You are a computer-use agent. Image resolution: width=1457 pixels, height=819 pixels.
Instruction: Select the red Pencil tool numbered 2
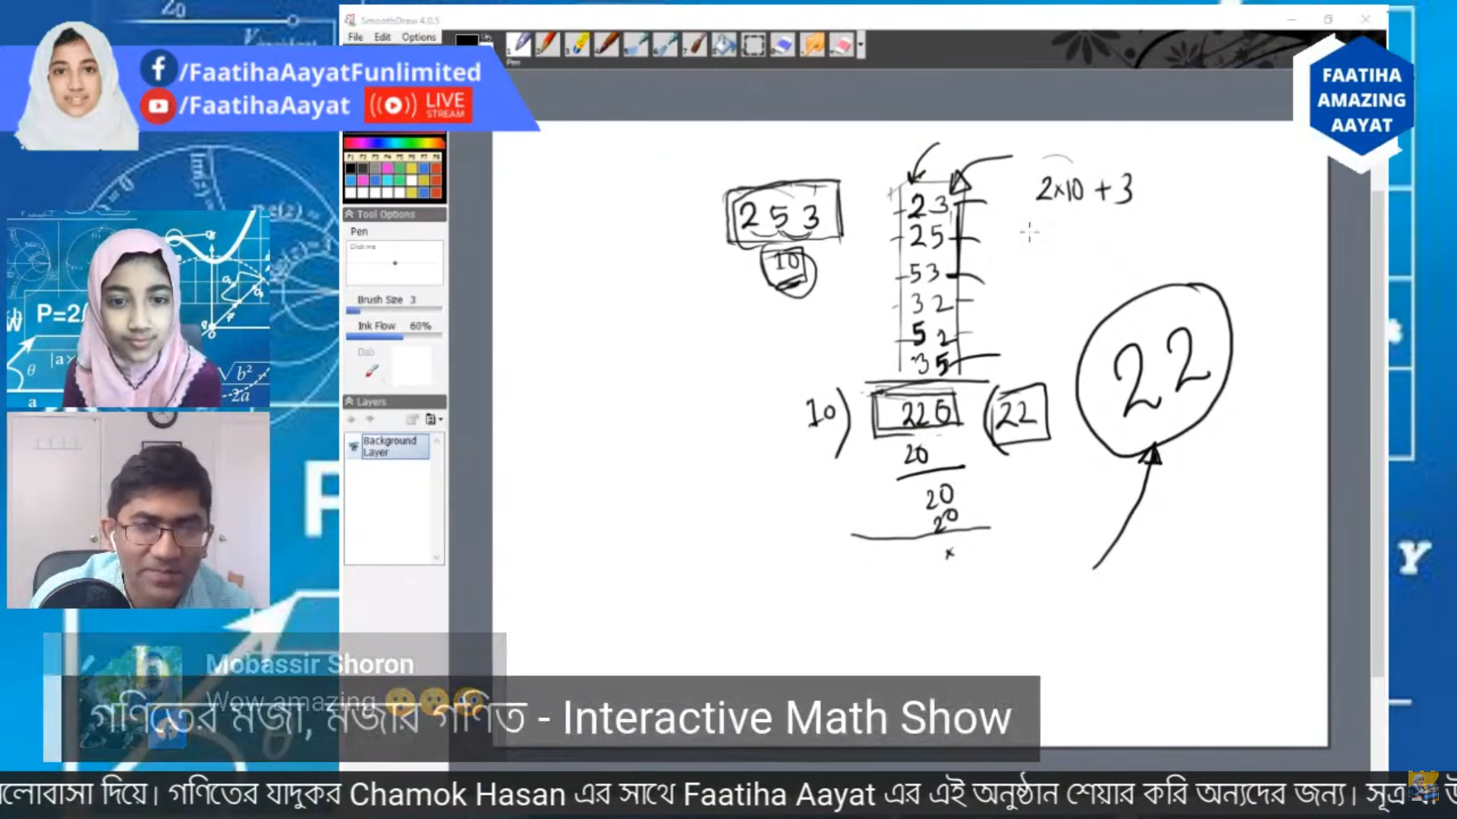click(547, 44)
